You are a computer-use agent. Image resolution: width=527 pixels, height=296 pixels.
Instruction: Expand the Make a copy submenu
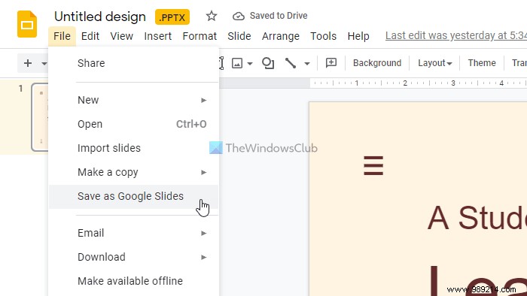[x=134, y=172]
